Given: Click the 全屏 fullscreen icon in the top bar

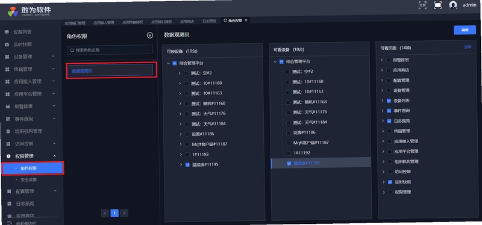Looking at the screenshot, I should click(x=422, y=5).
